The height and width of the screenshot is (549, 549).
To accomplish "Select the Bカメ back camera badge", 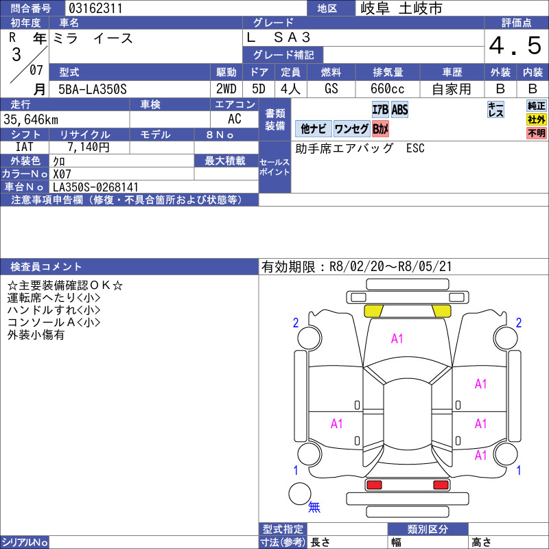I will [x=381, y=129].
